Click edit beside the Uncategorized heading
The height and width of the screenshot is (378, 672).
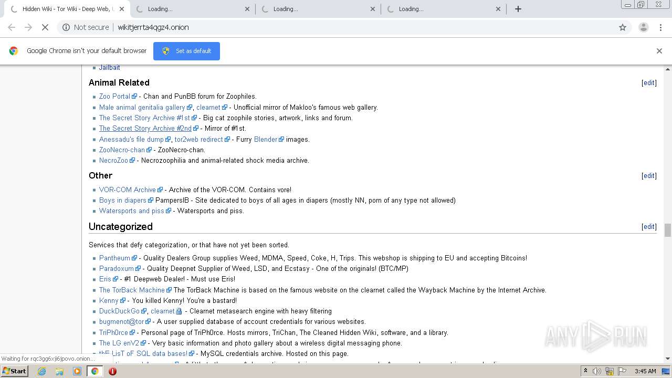coord(649,227)
